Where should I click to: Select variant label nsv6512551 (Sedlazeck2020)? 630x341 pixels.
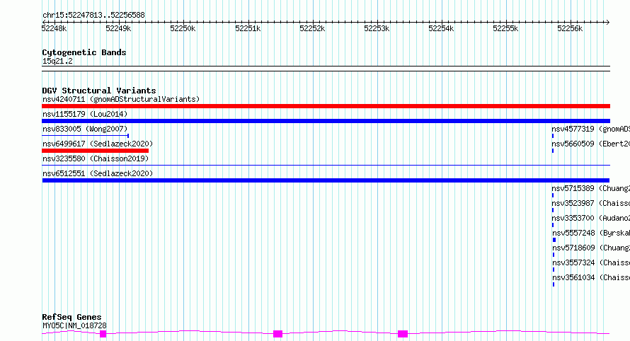tap(98, 173)
